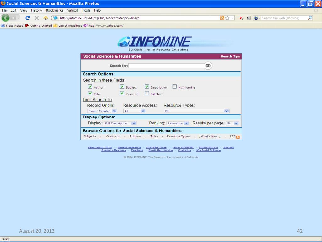Open the Ranking dropdown

[x=178, y=123]
